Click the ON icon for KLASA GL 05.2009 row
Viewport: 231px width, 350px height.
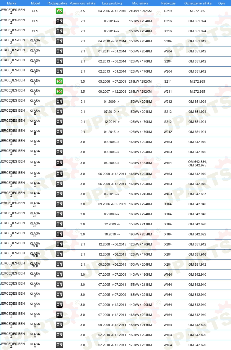[x=59, y=214]
